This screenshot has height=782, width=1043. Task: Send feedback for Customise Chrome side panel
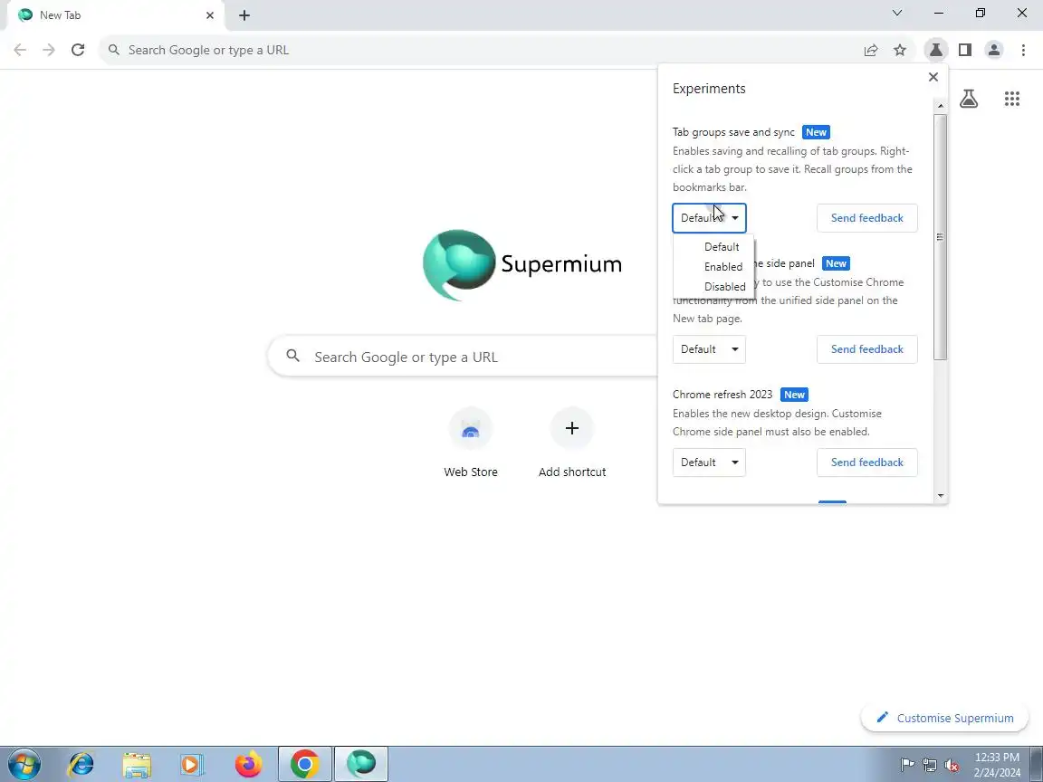[866, 349]
